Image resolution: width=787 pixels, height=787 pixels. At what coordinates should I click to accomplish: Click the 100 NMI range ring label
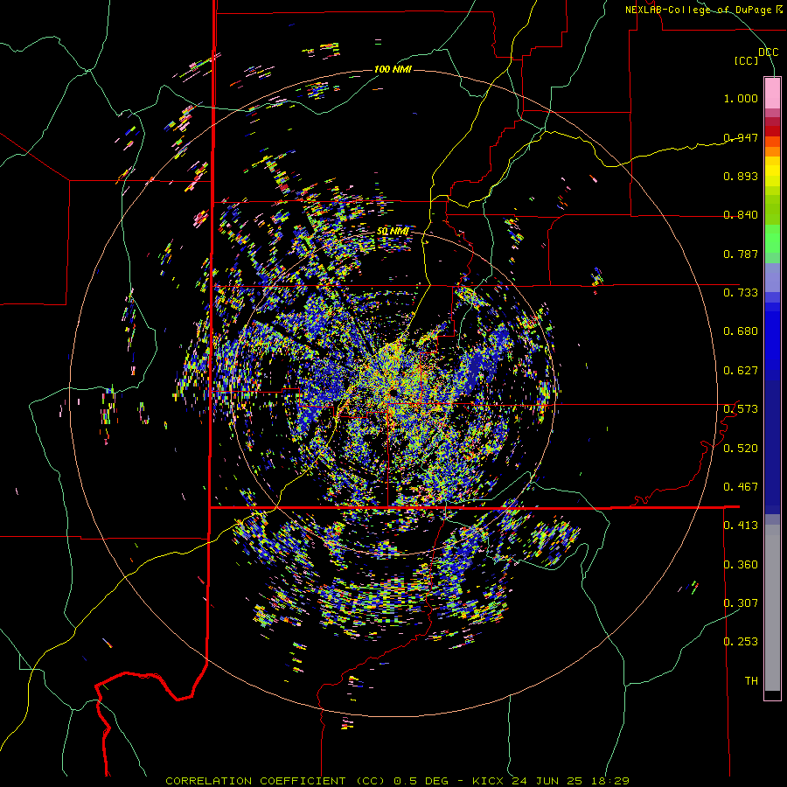pyautogui.click(x=393, y=69)
